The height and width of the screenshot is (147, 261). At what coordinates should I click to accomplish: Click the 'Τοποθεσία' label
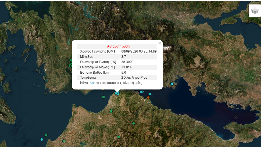pos(88,78)
